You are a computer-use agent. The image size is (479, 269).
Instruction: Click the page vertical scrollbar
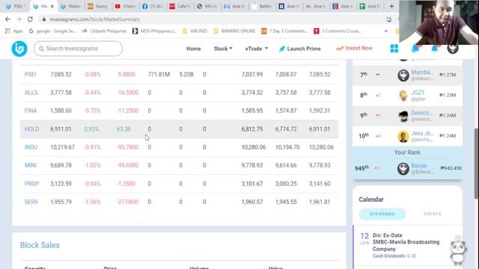pos(476,164)
